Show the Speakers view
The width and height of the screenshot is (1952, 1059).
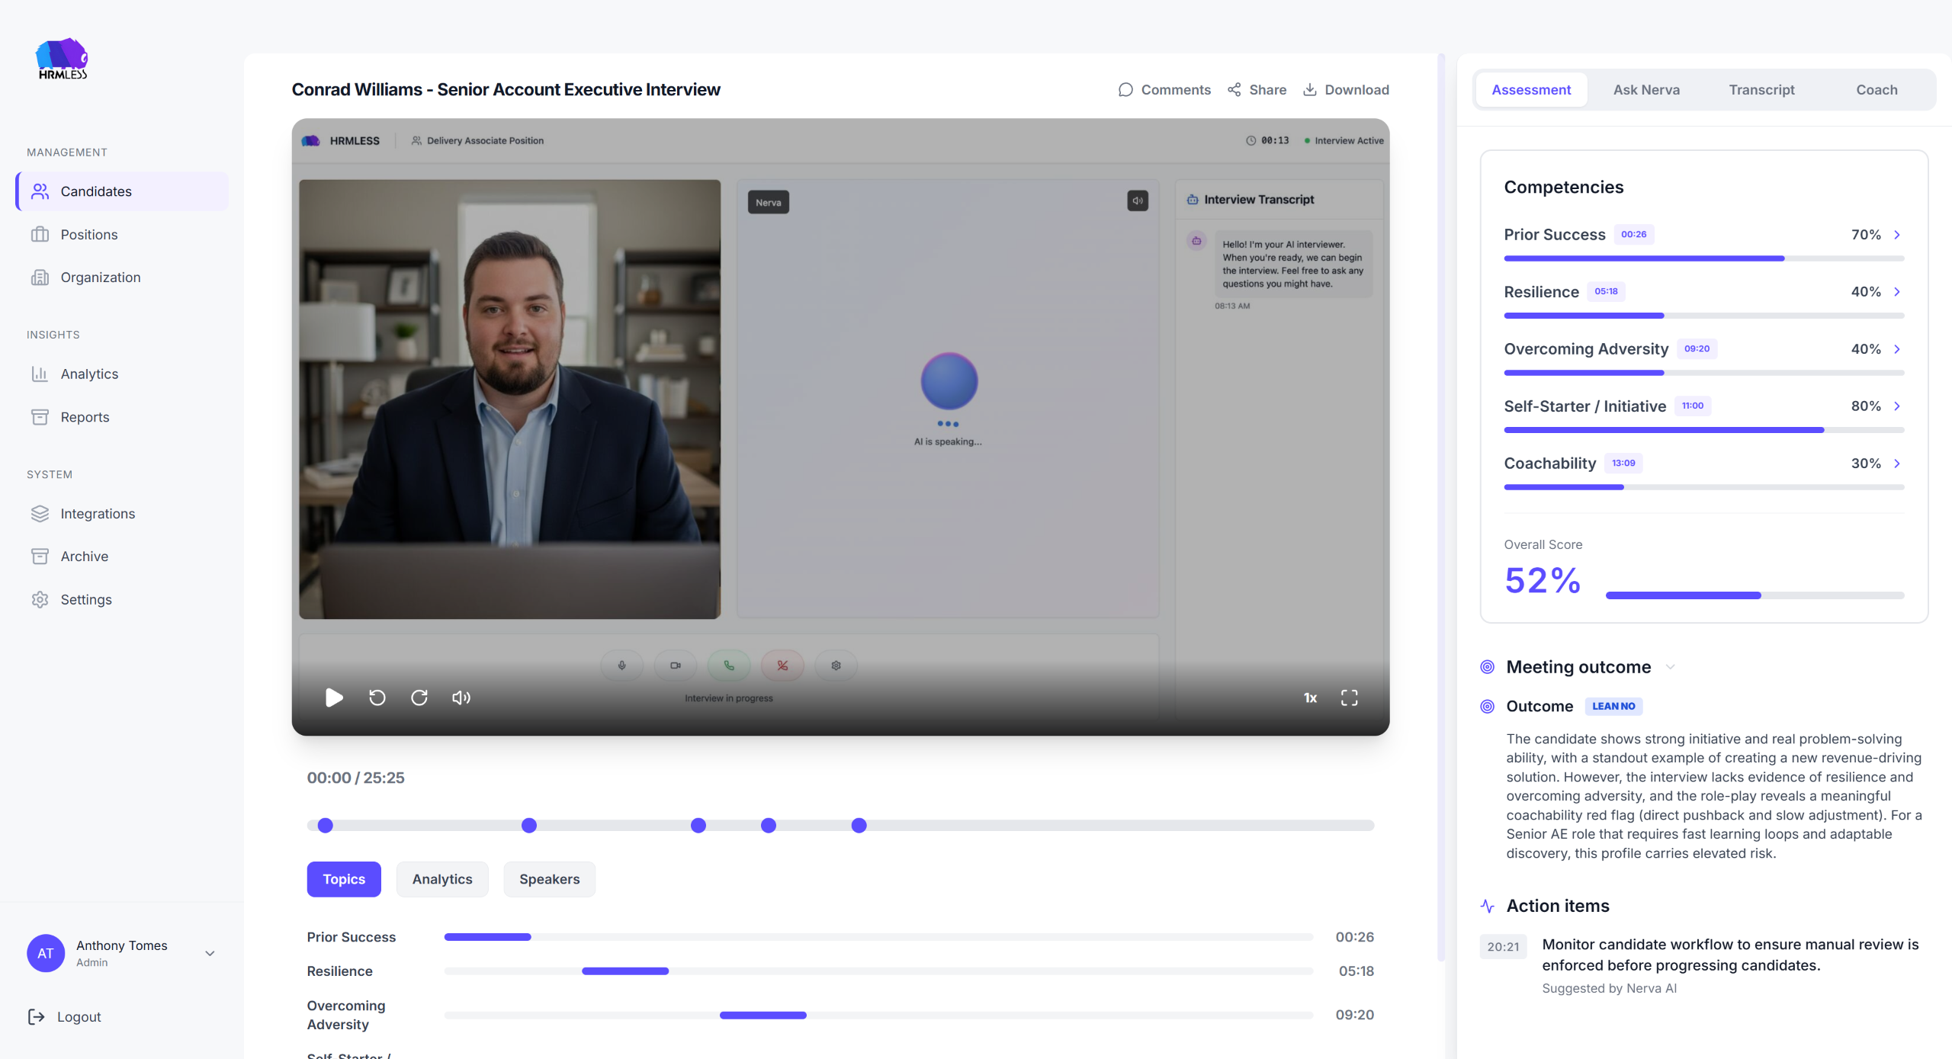tap(549, 879)
